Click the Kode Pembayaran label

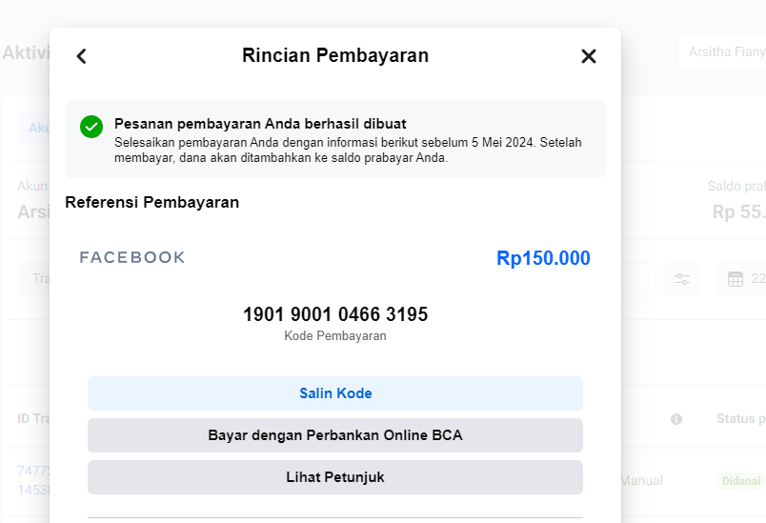(x=335, y=336)
